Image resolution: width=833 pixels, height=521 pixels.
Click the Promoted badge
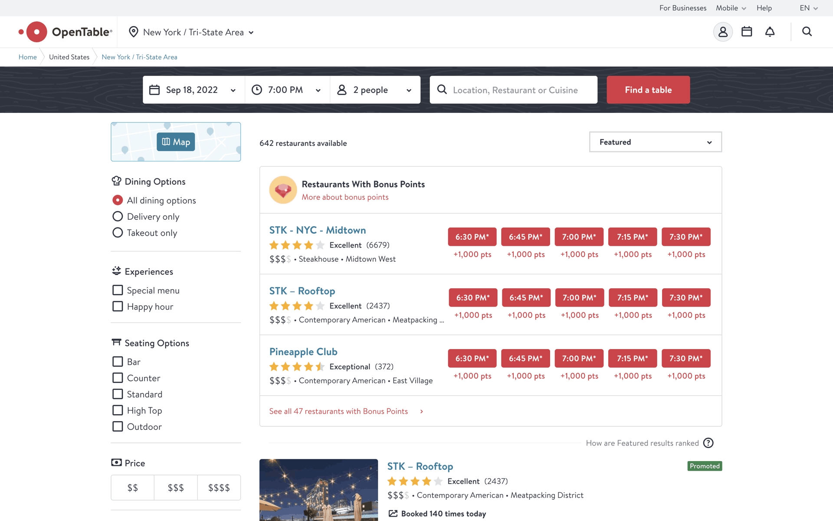tap(705, 466)
